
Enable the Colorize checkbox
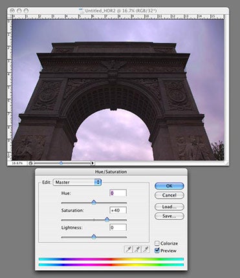pyautogui.click(x=157, y=243)
